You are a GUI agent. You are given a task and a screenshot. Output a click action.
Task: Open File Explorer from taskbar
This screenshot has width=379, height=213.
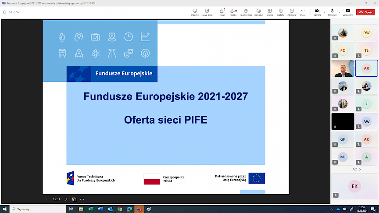(81, 209)
